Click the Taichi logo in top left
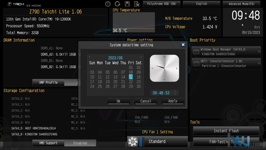This screenshot has height=150, width=266. pyautogui.click(x=16, y=4)
